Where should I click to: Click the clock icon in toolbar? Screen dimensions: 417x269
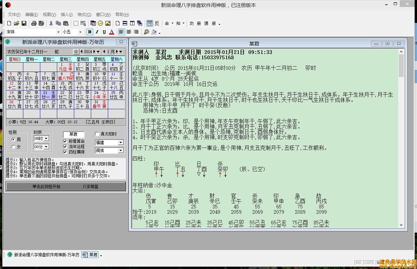(100, 23)
